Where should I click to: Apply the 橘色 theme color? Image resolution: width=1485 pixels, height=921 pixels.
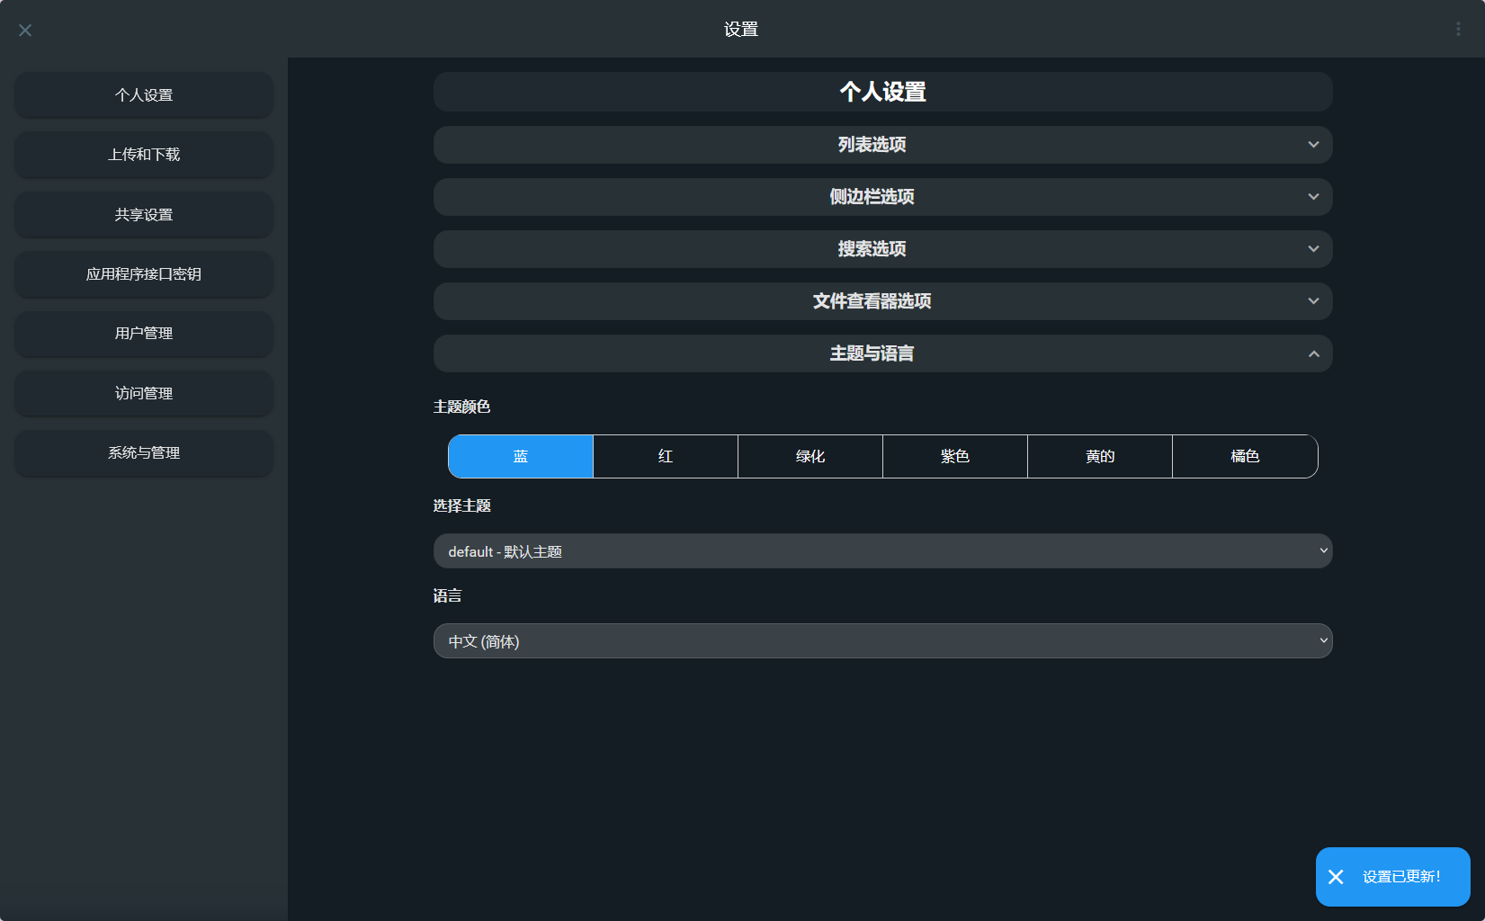(x=1245, y=456)
